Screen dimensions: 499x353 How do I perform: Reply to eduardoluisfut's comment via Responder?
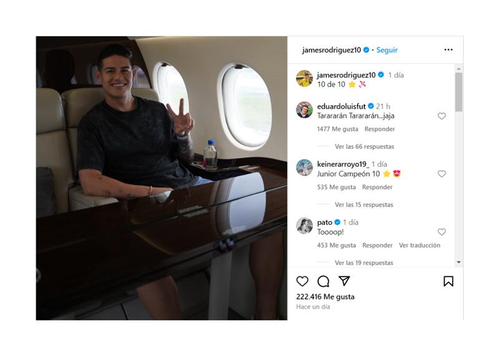380,129
